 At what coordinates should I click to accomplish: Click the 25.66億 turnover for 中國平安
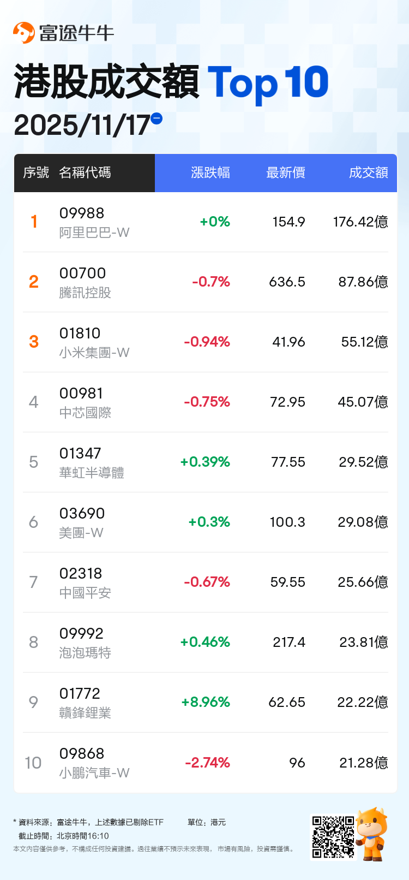click(363, 582)
